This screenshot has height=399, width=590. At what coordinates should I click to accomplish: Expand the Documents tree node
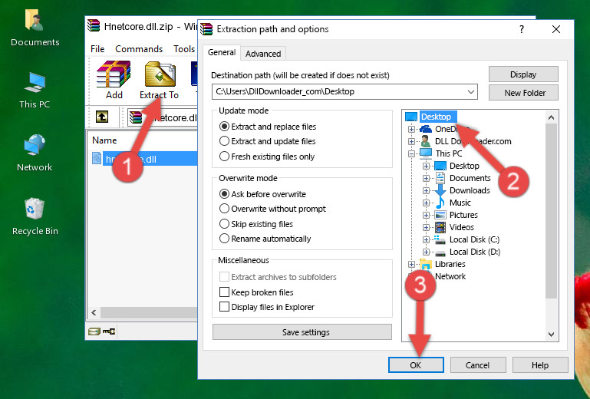426,179
